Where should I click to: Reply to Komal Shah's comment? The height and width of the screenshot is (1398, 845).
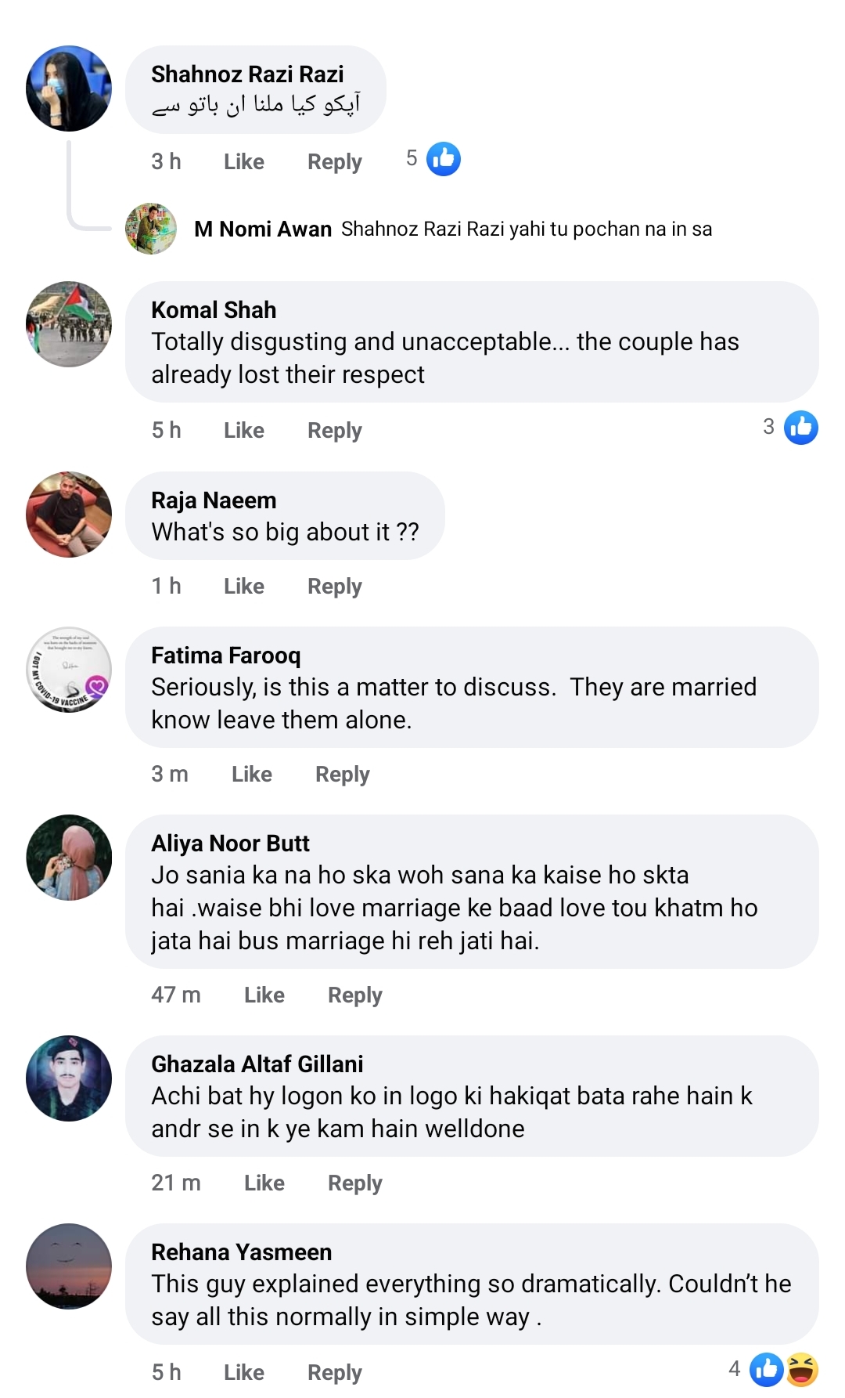coord(334,430)
